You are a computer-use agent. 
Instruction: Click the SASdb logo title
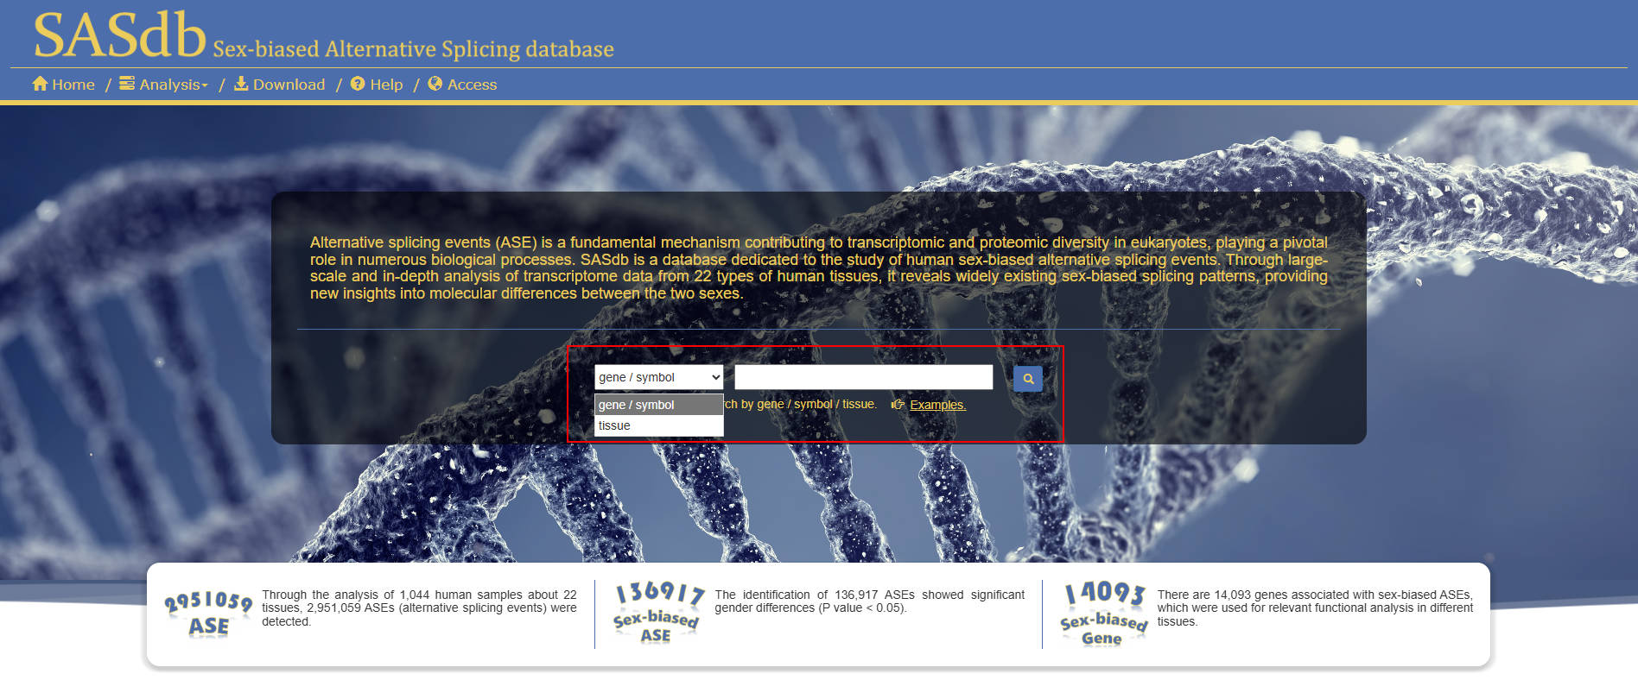coord(120,36)
